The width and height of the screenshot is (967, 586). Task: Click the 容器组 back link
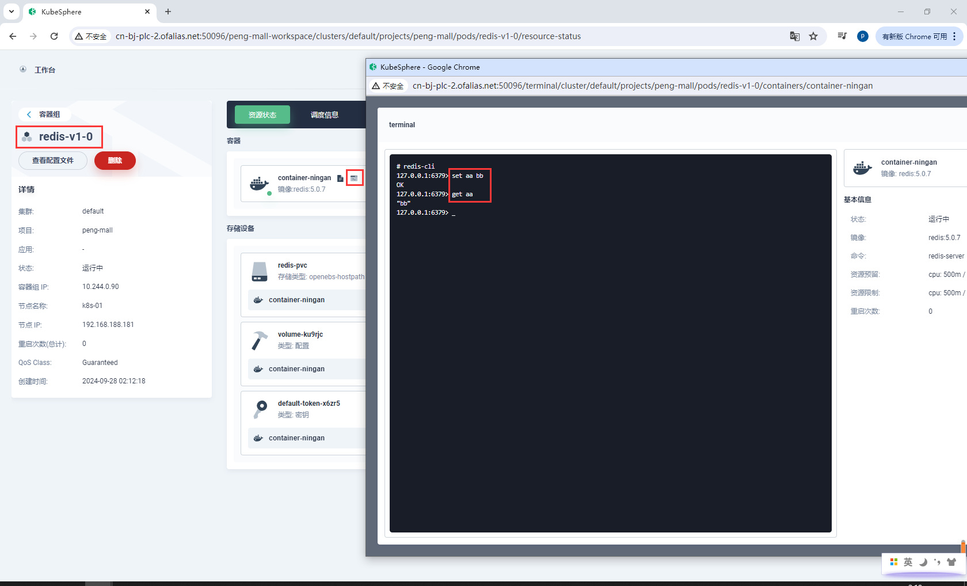[44, 115]
